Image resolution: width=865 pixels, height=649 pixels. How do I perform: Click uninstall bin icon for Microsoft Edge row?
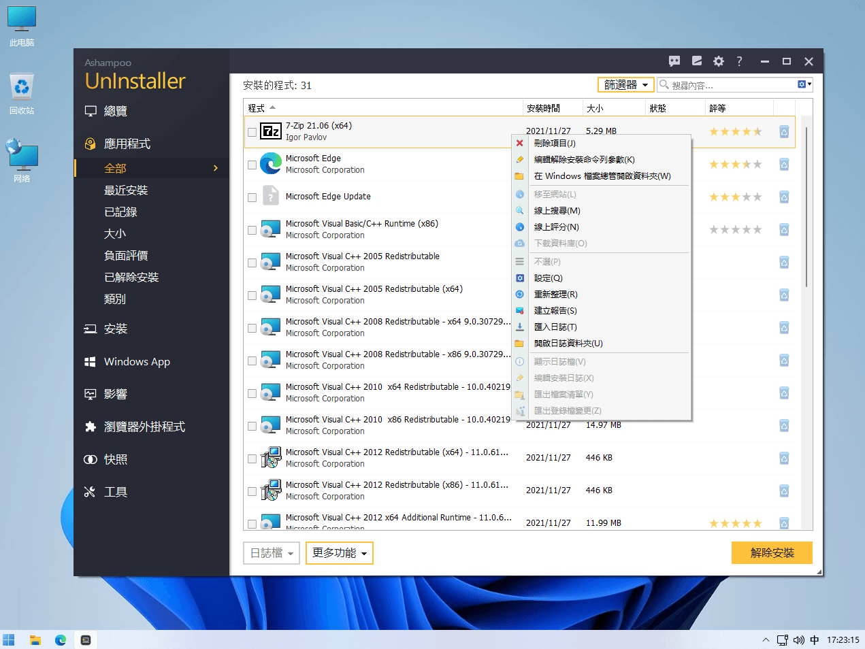click(x=784, y=164)
